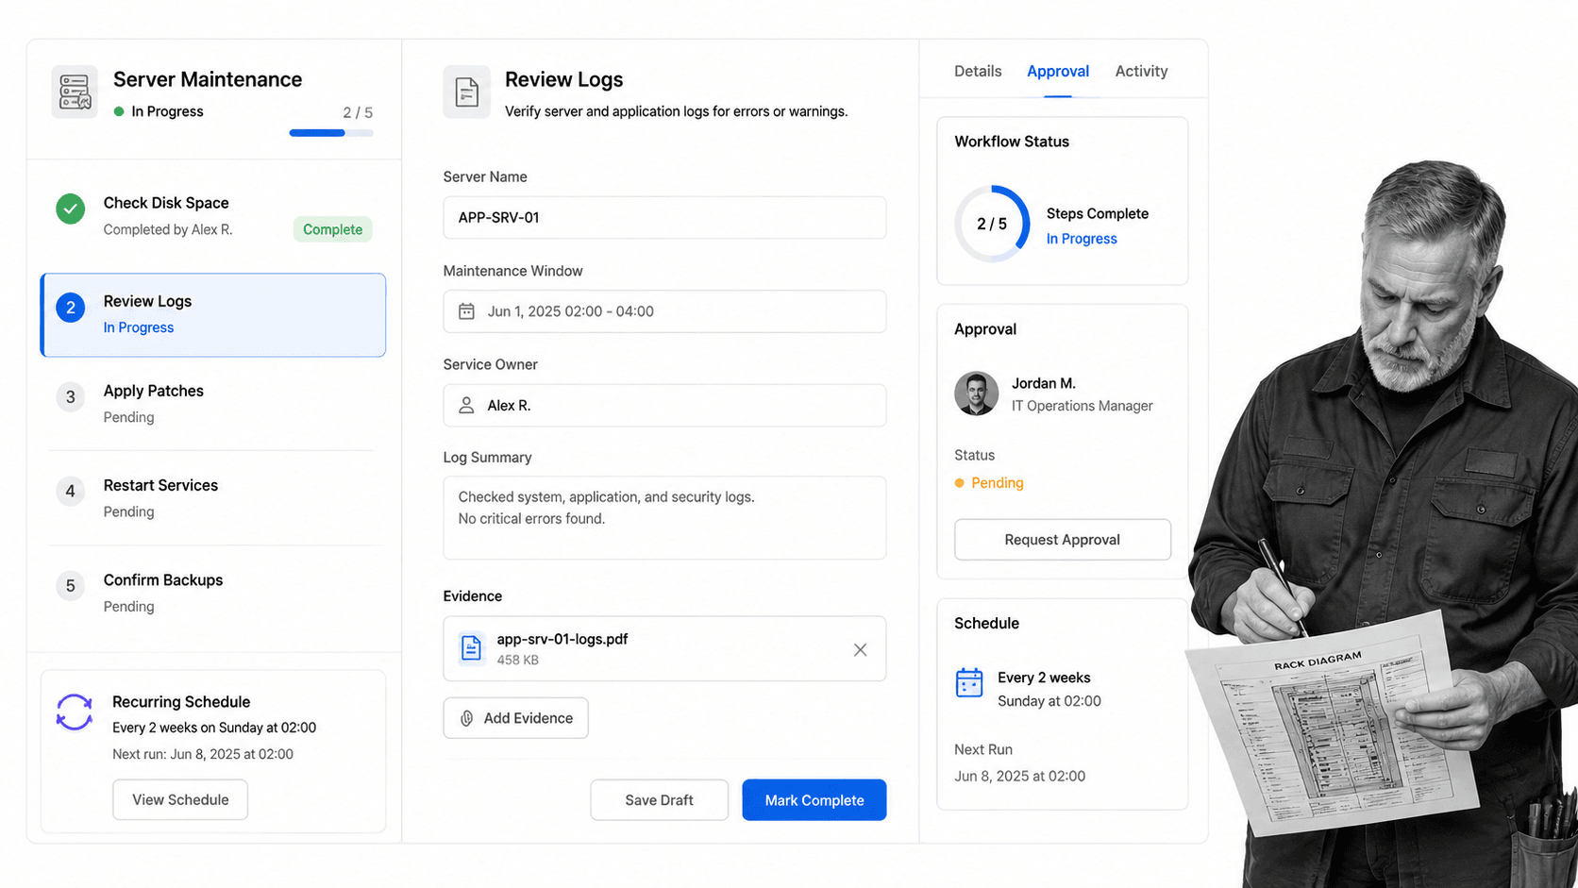Click the Schedule panel calendar icon
This screenshot has height=888, width=1578.
(x=969, y=682)
